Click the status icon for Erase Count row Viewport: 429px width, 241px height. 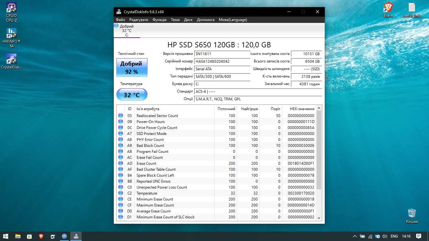(121, 163)
